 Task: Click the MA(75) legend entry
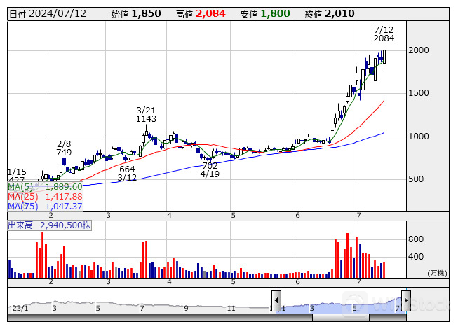pyautogui.click(x=46, y=206)
